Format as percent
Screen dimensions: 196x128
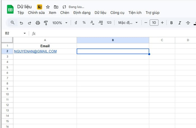(x=84, y=23)
